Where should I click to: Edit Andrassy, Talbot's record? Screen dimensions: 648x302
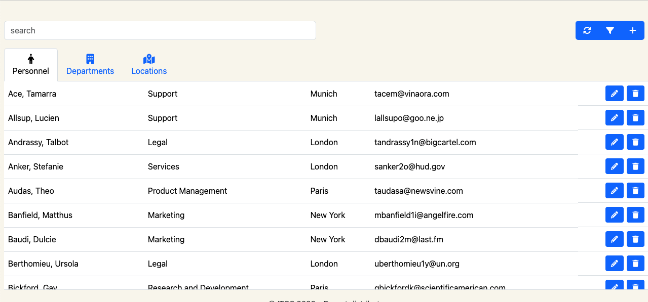(x=614, y=142)
